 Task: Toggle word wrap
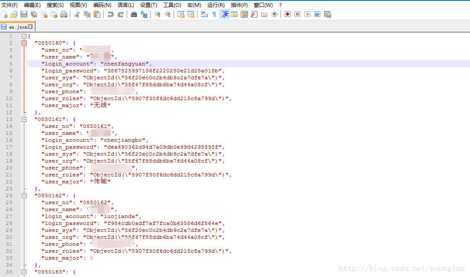coord(204,14)
